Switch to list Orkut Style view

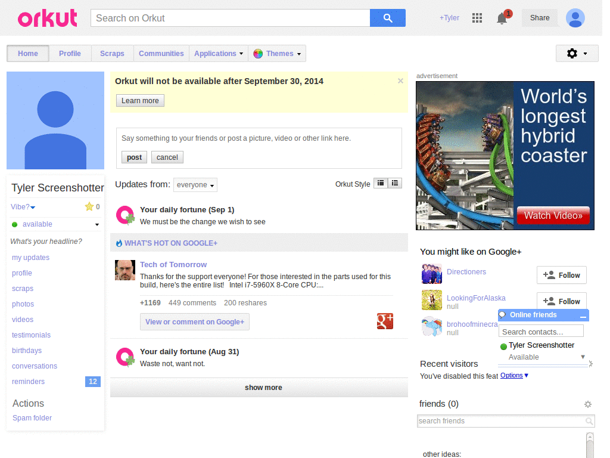pyautogui.click(x=395, y=183)
